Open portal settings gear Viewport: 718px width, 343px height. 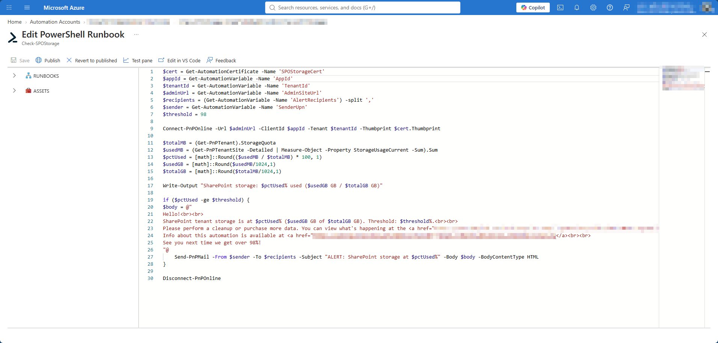(593, 8)
